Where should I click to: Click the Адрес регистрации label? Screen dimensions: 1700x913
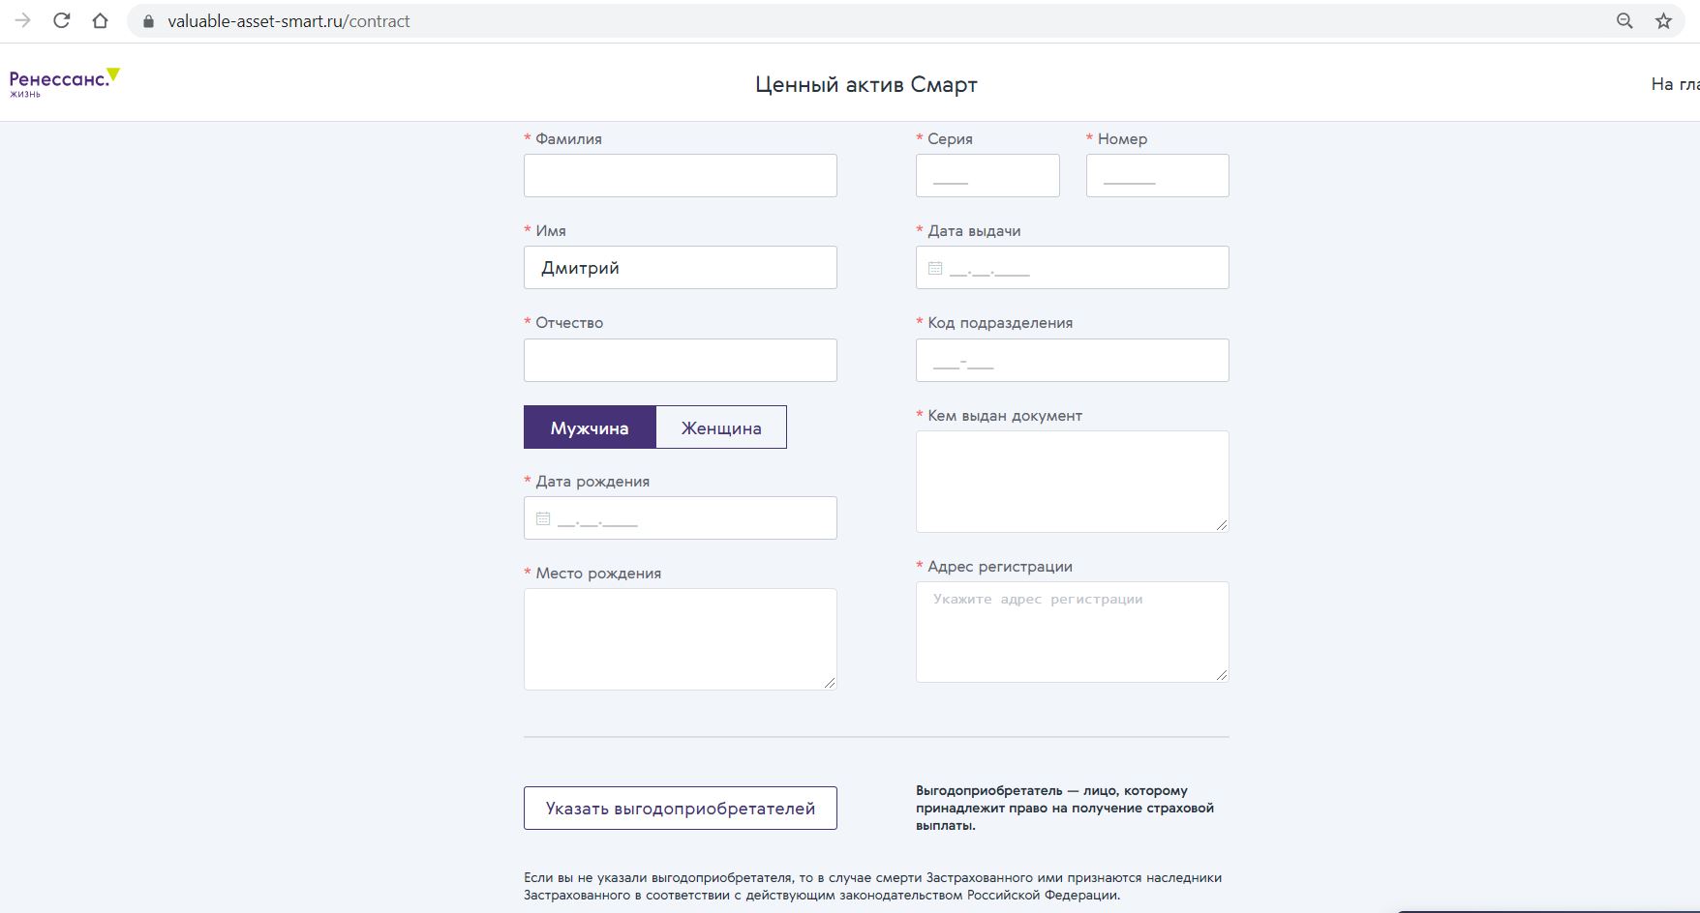tap(1000, 567)
